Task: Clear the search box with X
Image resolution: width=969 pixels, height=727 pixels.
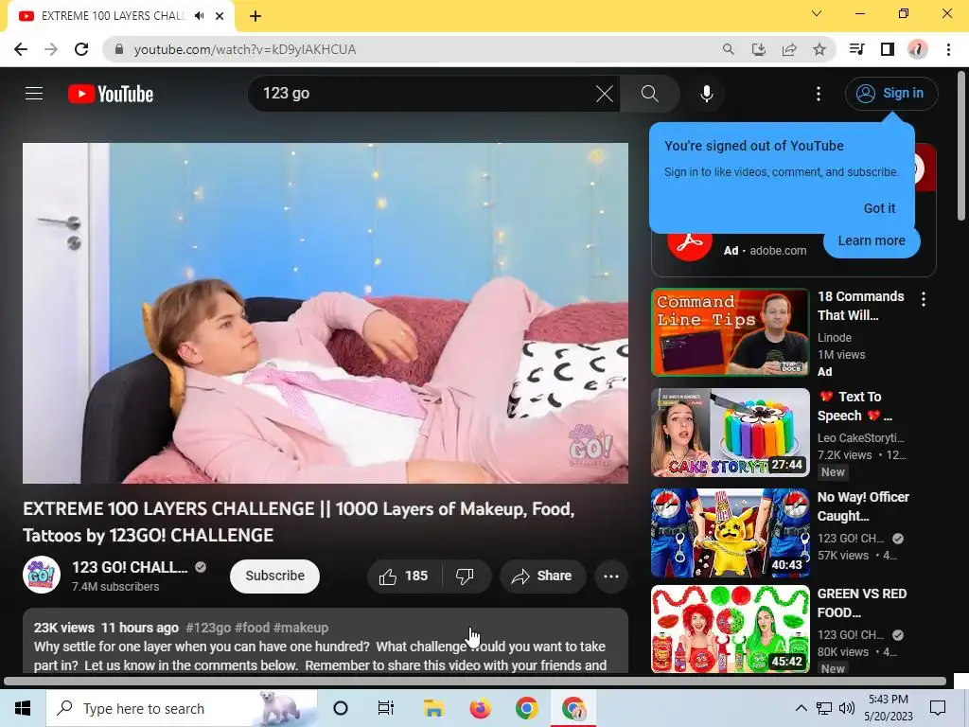Action: coord(605,94)
